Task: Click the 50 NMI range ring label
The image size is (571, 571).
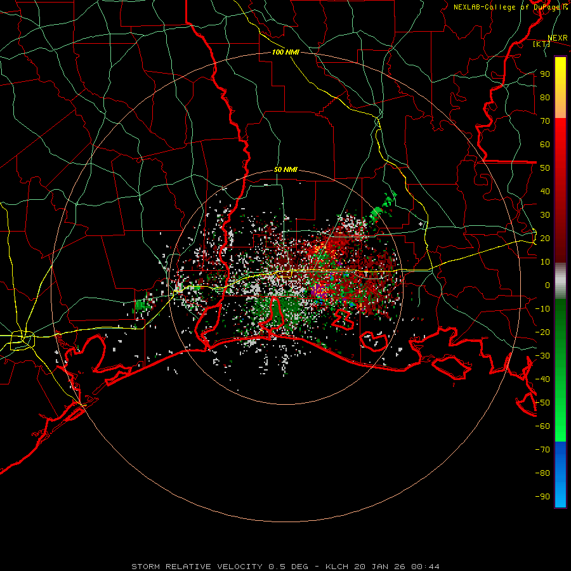Action: [x=285, y=169]
